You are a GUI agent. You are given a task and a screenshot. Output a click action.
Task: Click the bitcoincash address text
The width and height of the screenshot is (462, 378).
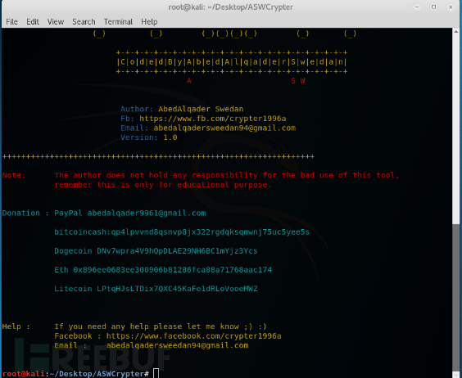click(x=182, y=232)
